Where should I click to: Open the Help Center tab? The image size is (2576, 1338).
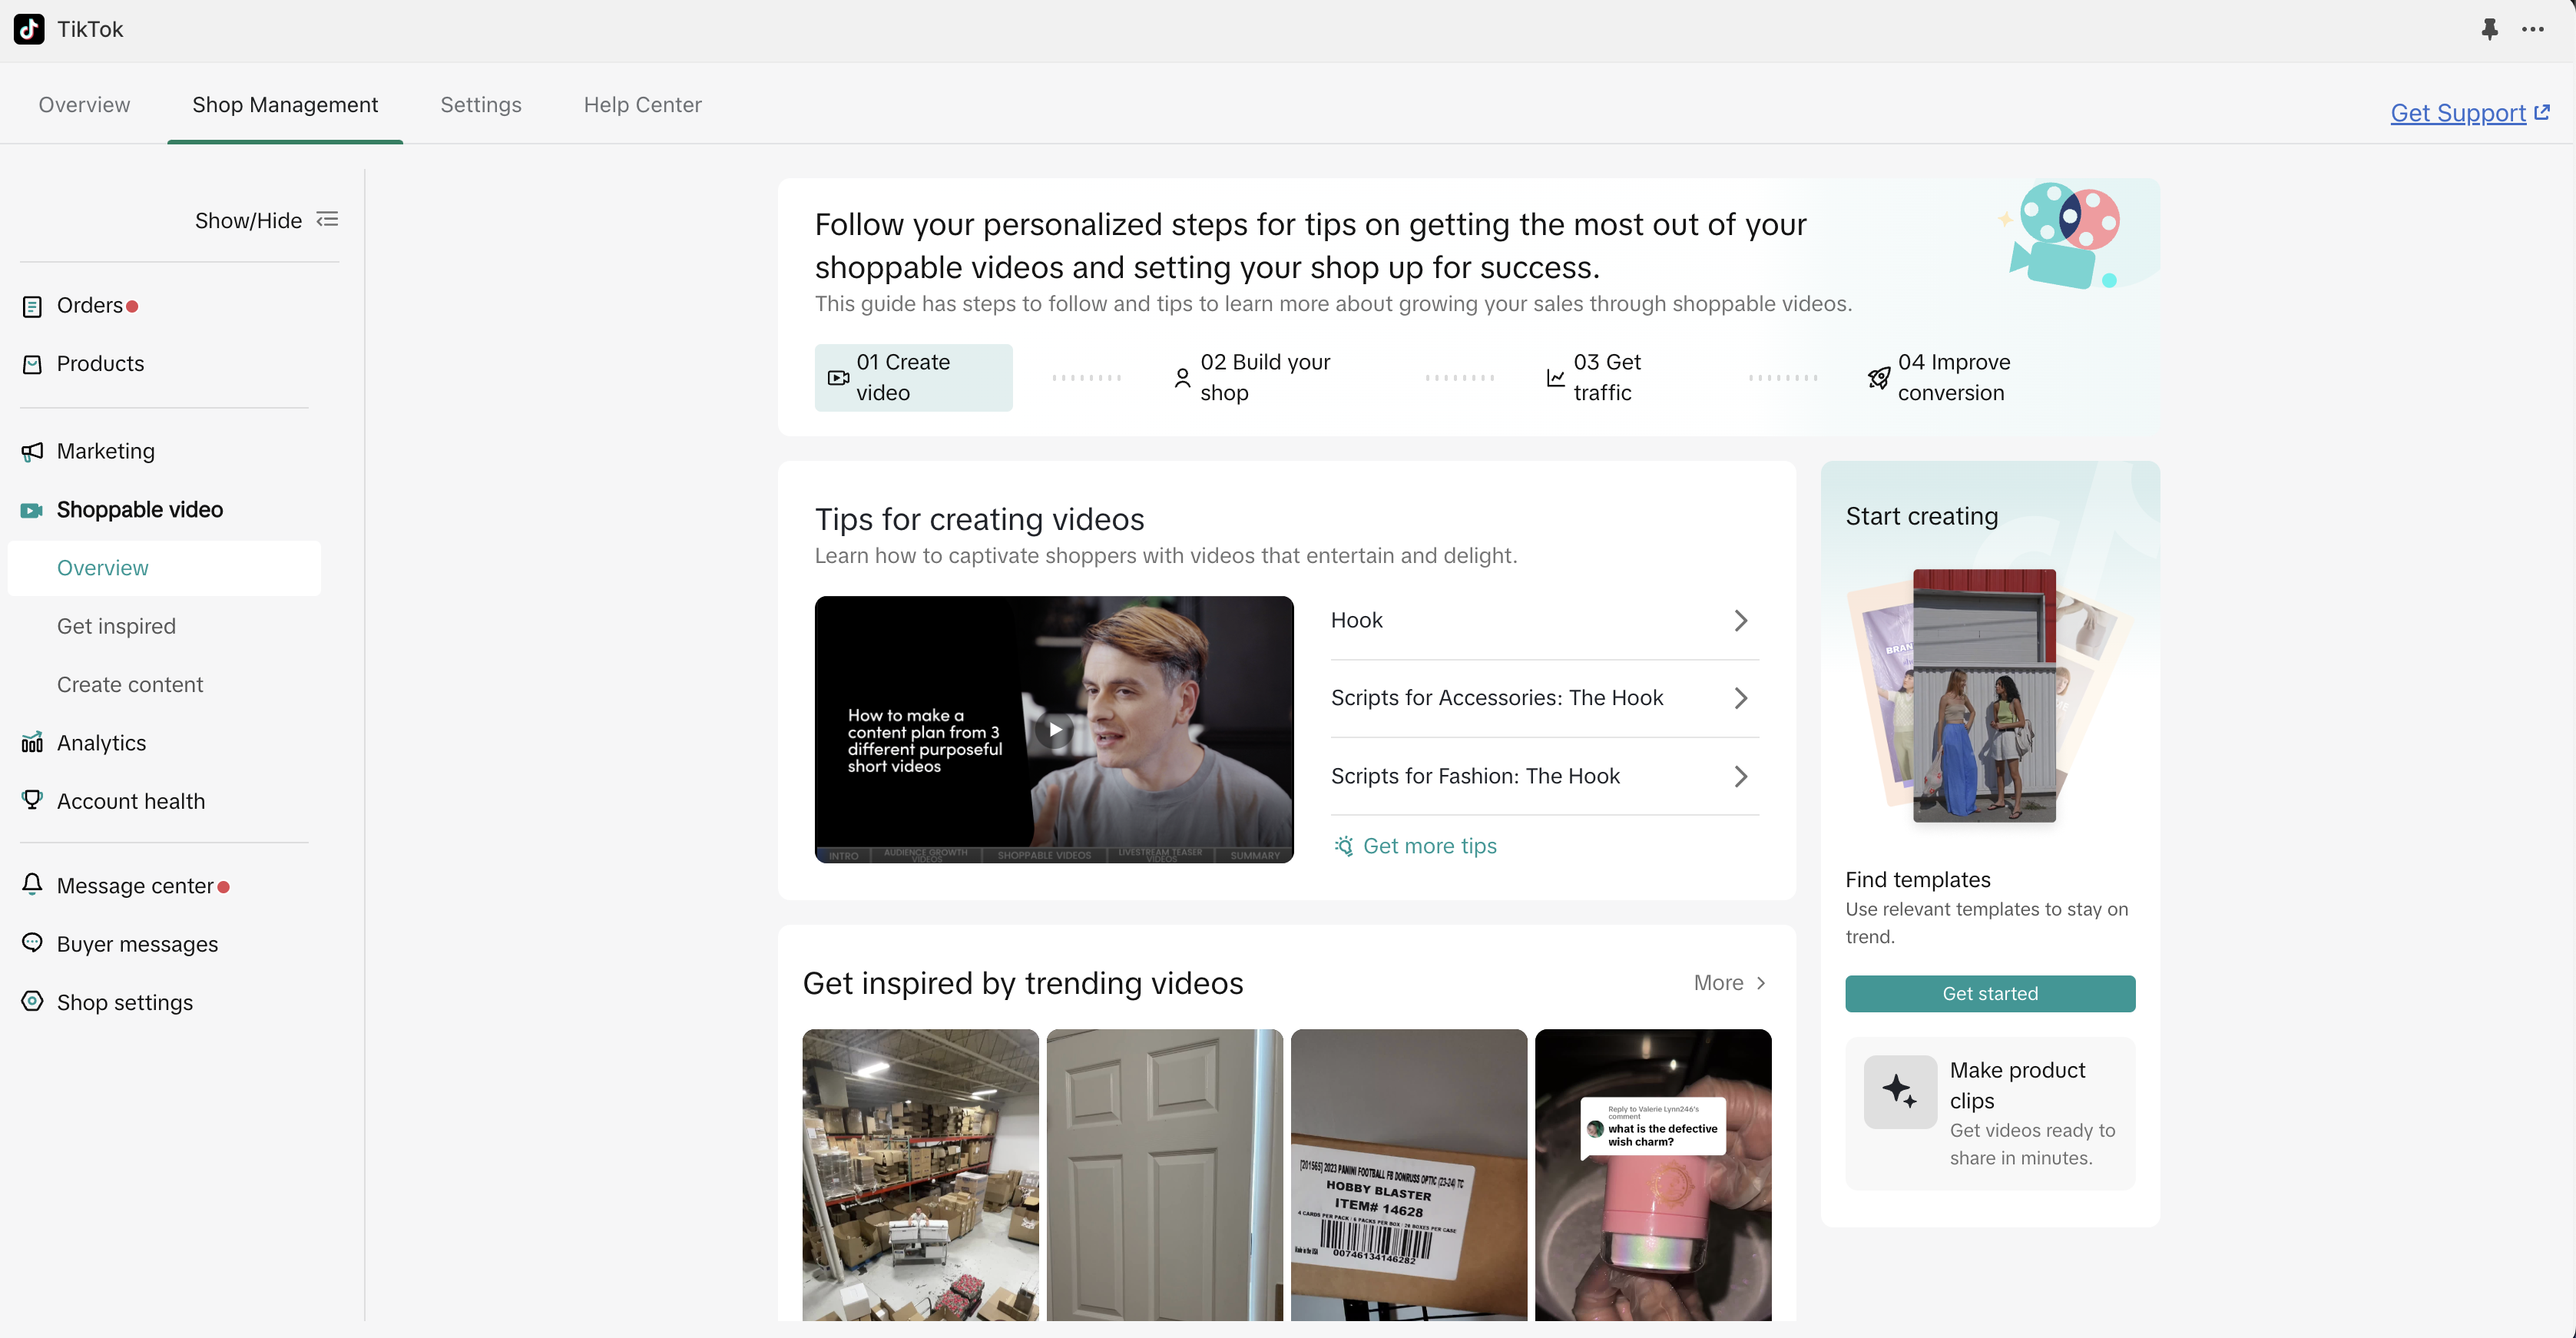[x=642, y=105]
